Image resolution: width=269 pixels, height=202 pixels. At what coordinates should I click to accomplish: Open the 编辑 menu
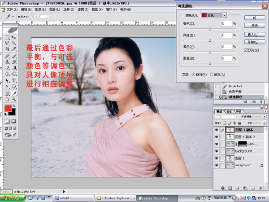point(26,9)
